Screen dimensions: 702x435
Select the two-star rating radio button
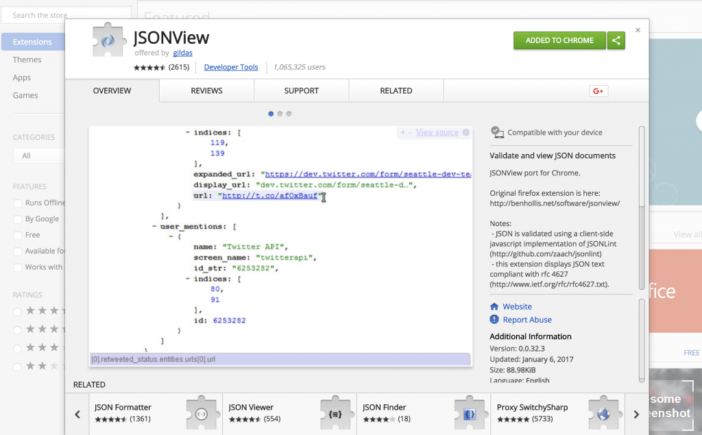point(17,366)
